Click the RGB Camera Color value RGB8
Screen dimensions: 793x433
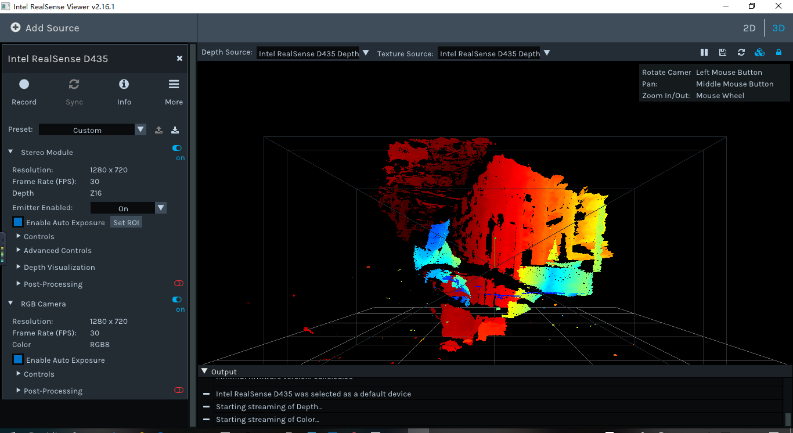tap(100, 345)
